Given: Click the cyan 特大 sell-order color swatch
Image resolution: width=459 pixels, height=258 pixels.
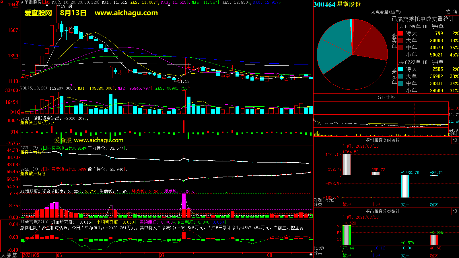Looking at the screenshot, I should pos(400,69).
